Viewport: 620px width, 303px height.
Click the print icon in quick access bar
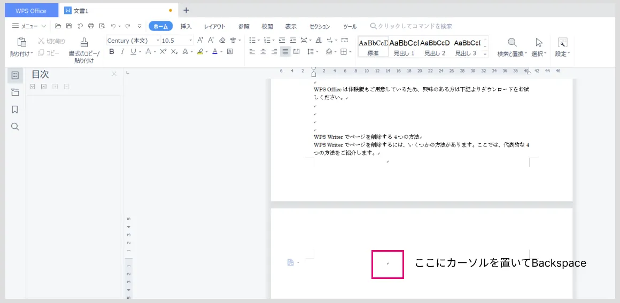coord(91,26)
